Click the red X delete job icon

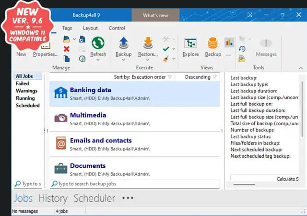click(x=67, y=49)
